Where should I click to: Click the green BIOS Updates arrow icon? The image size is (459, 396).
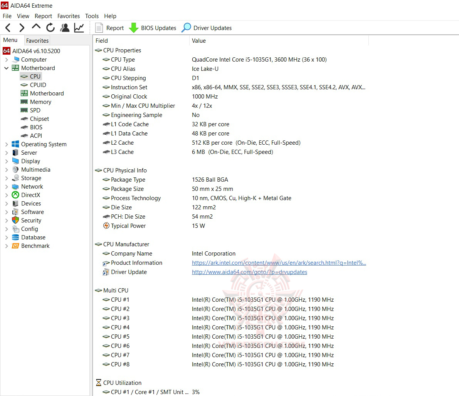[x=134, y=28]
